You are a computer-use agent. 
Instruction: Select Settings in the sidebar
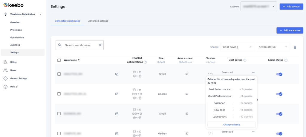(x=23, y=52)
